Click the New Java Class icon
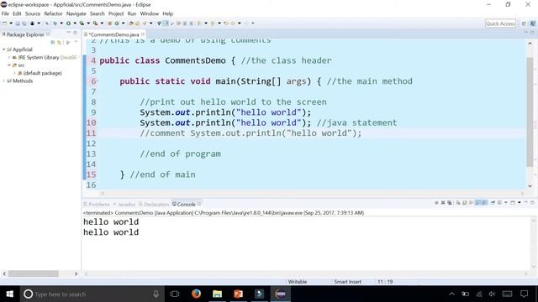The height and width of the screenshot is (302, 538). 117,23
